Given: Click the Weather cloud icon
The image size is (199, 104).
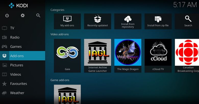Looking at the screenshot, I should pos(4,93).
